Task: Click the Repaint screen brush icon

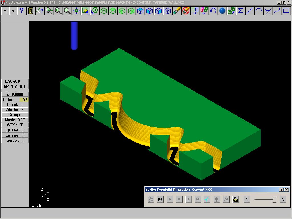Action: [86, 11]
